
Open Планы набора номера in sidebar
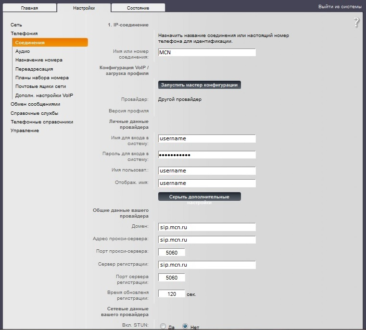click(x=42, y=78)
